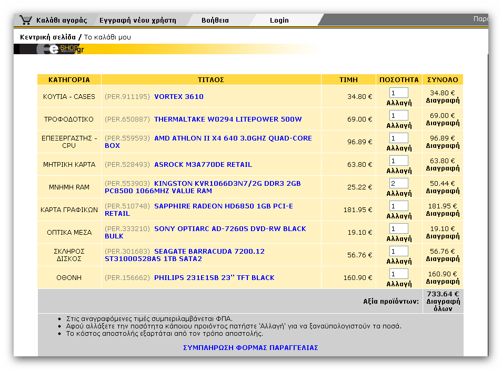Open the Login tab
Screen dimensions: 502x370
(279, 20)
